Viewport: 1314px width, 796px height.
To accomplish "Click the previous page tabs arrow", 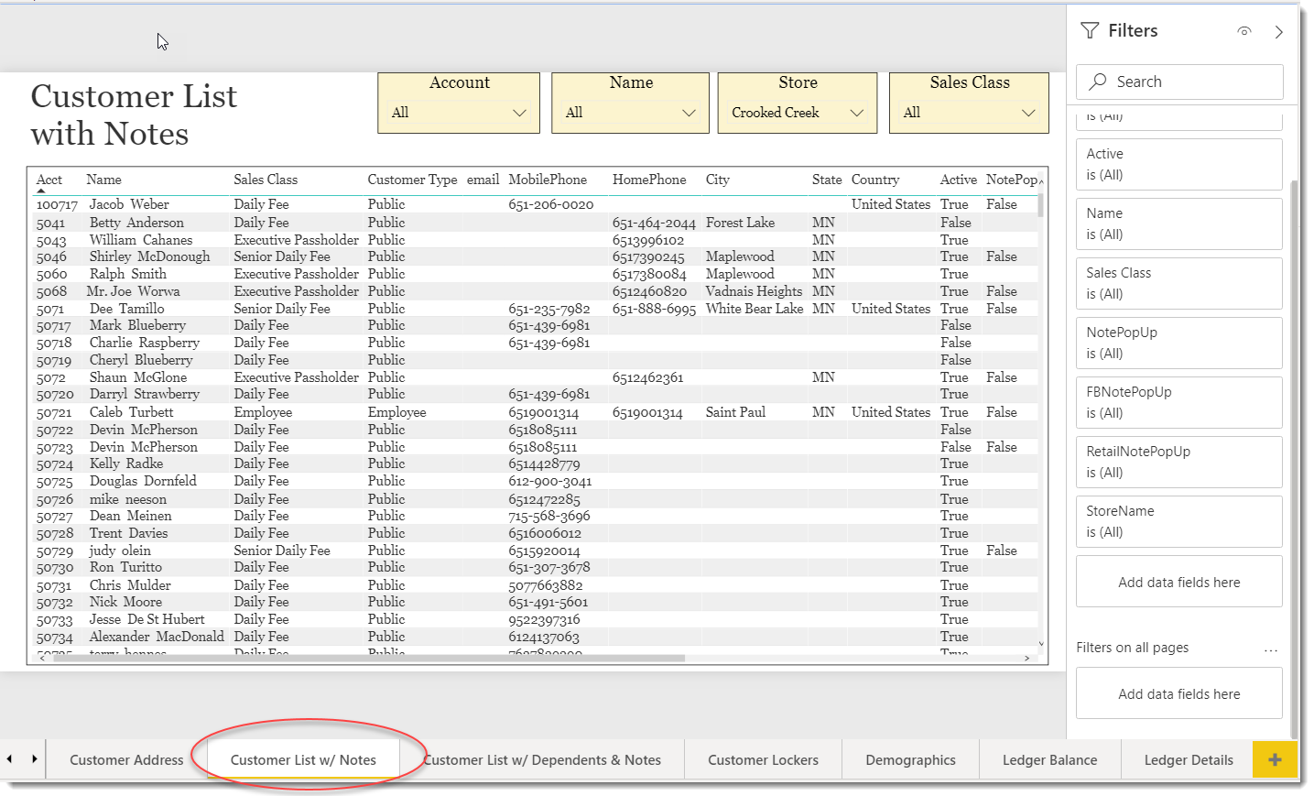I will point(9,758).
